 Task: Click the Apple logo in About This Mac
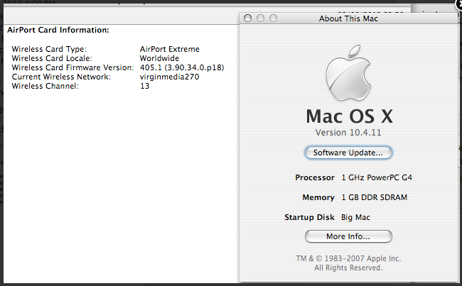tap(348, 73)
